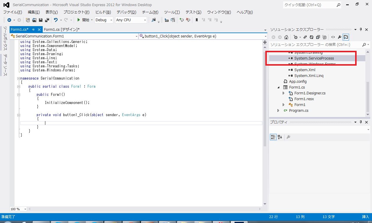The width and height of the screenshot is (372, 223).
Task: Select Form1.resx in Solution Explorer
Action: pos(304,99)
